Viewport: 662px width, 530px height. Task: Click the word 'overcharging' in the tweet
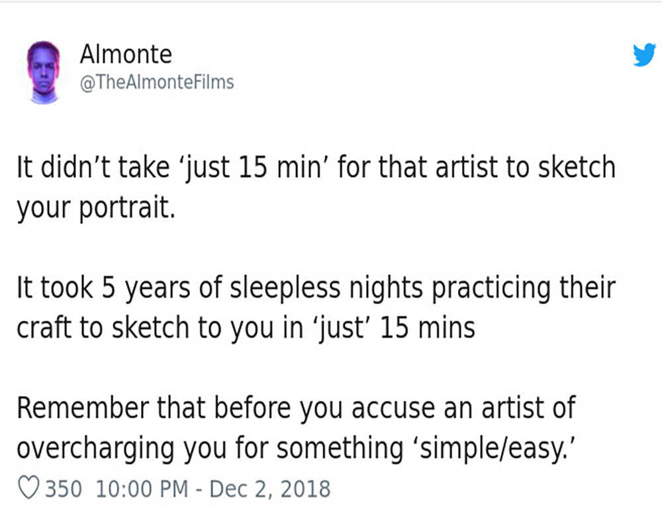pyautogui.click(x=95, y=448)
